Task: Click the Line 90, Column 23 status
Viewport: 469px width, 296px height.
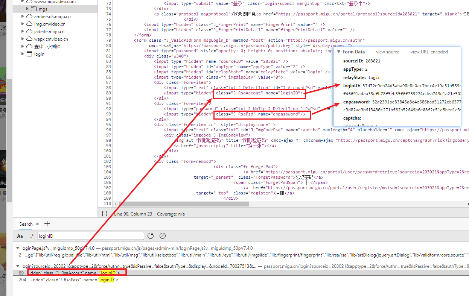Action: click(133, 214)
